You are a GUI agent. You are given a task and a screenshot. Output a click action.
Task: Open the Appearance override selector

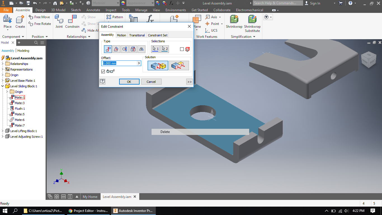pos(140,3)
